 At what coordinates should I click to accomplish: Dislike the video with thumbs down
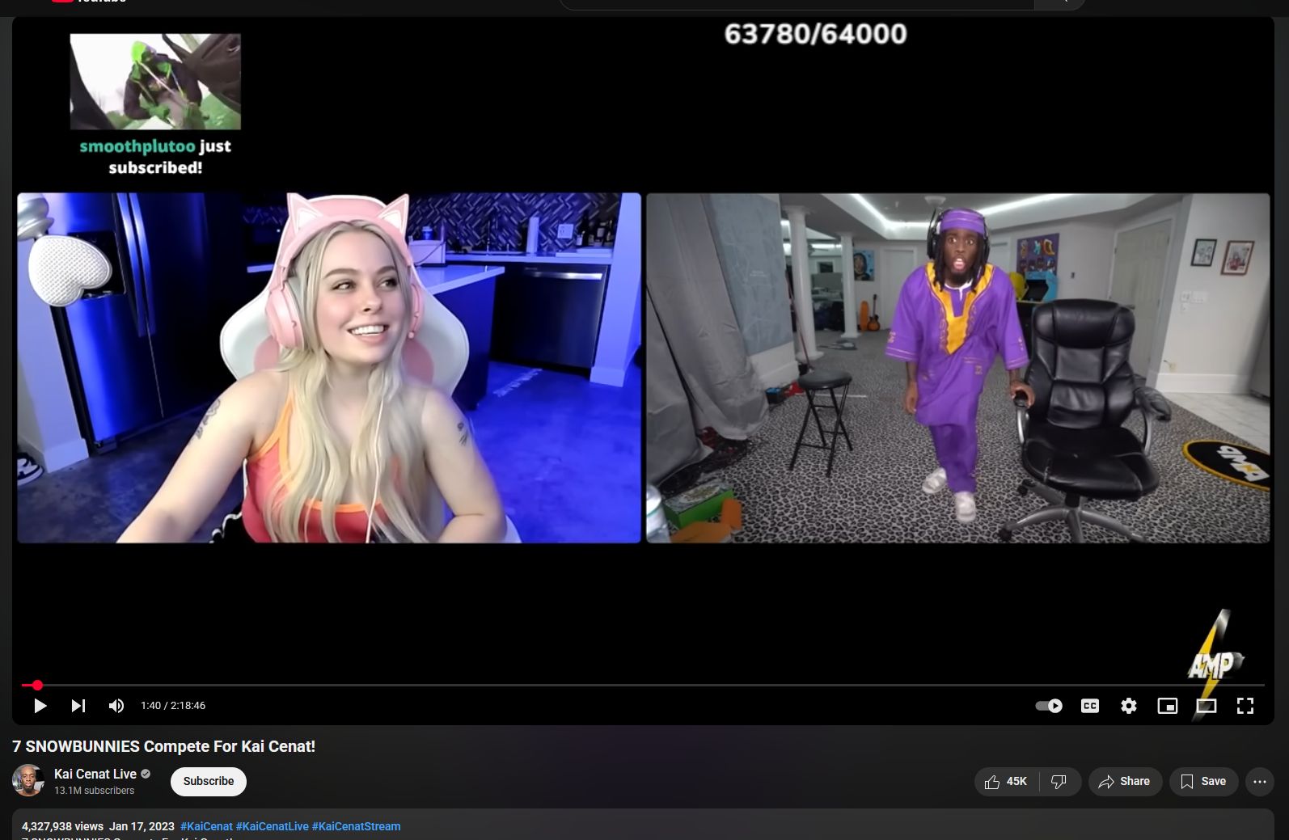pyautogui.click(x=1059, y=781)
